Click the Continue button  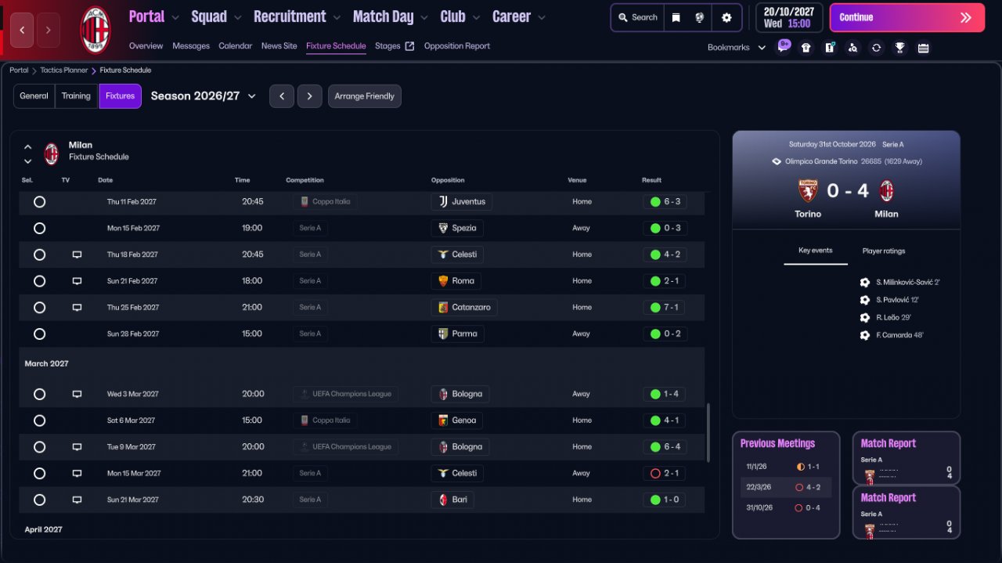point(907,17)
